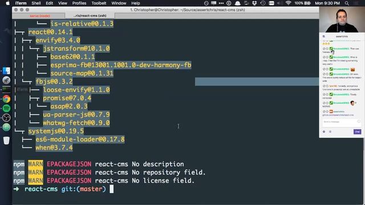Click the git:(master) prompt text

[84, 189]
